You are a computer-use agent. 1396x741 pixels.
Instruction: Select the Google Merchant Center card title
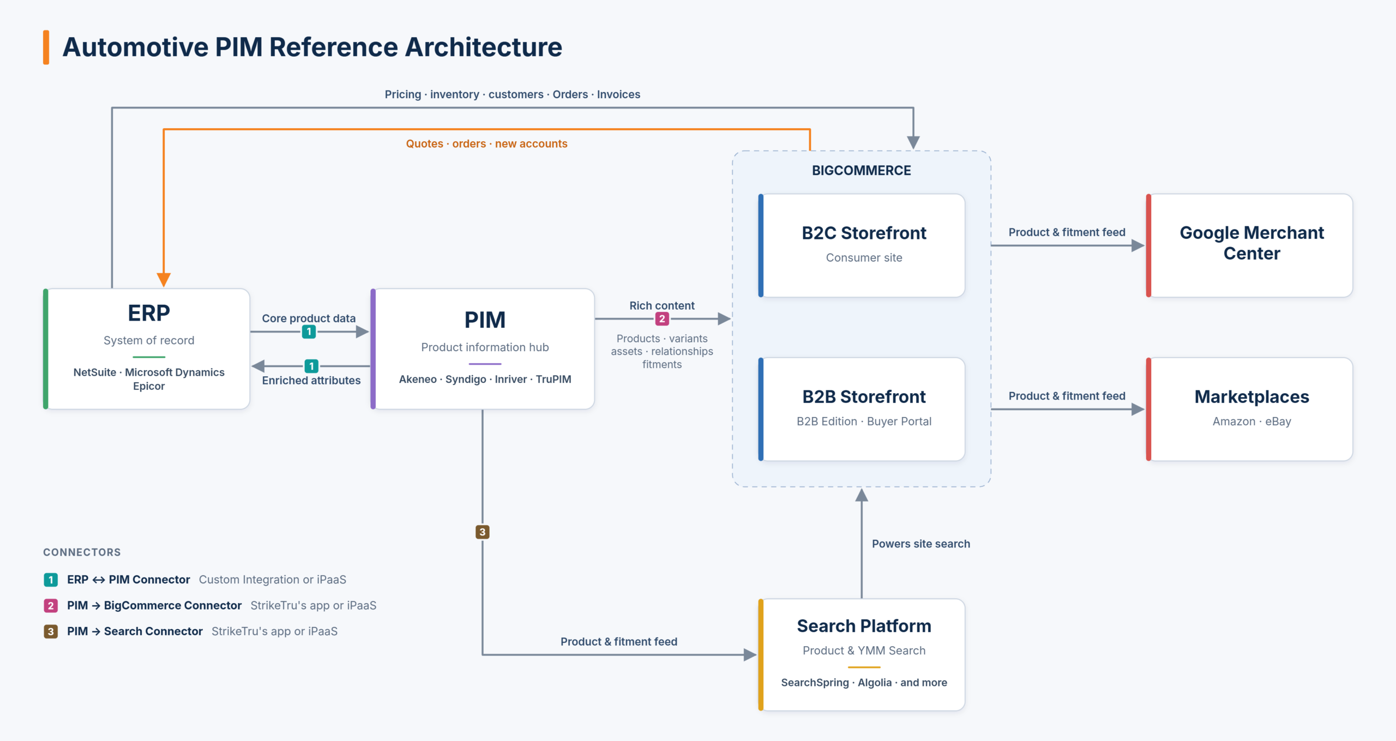pyautogui.click(x=1251, y=243)
